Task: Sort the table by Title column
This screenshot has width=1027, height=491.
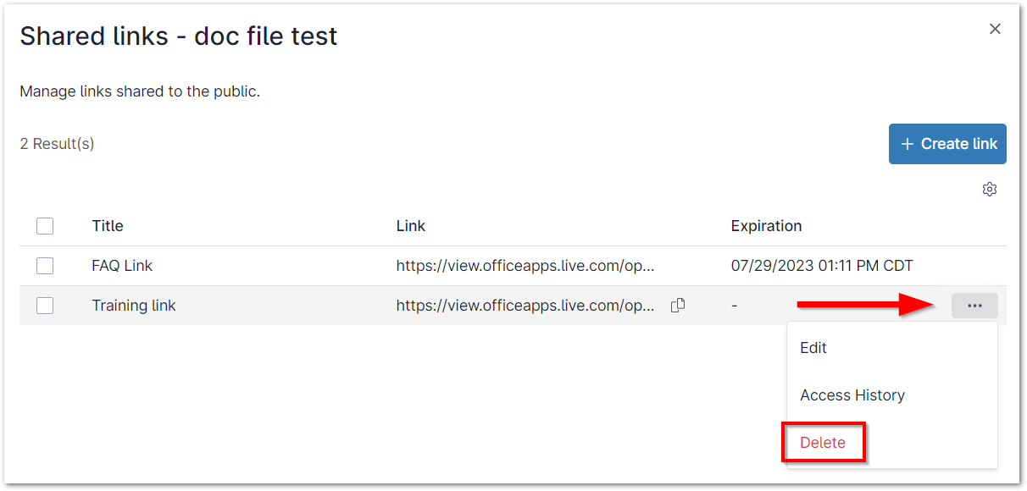Action: pos(107,225)
